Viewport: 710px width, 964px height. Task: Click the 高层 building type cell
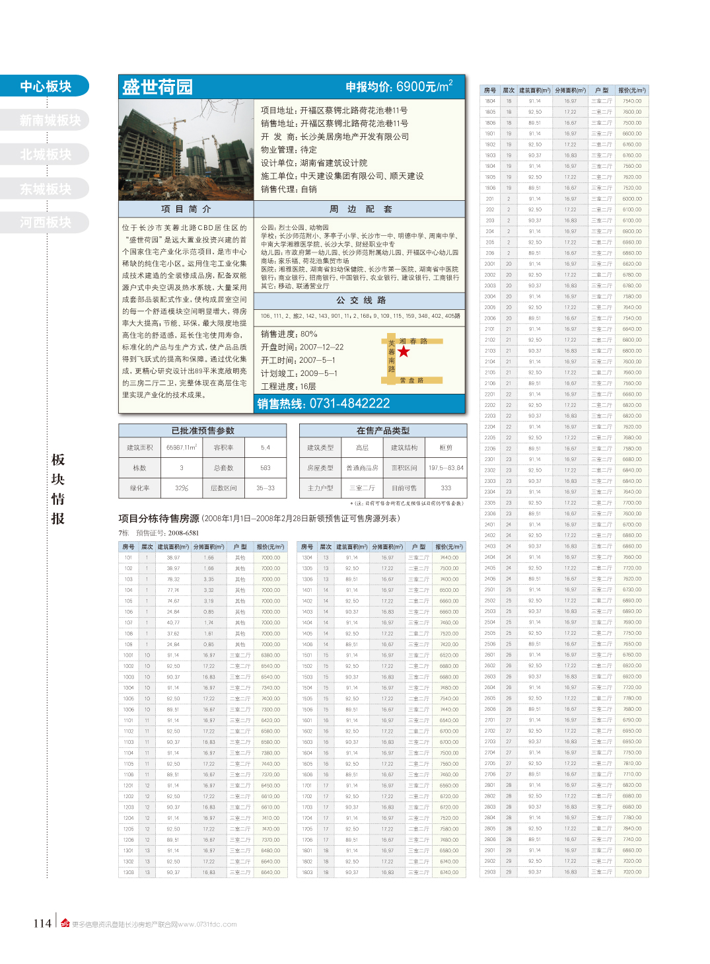[362, 447]
